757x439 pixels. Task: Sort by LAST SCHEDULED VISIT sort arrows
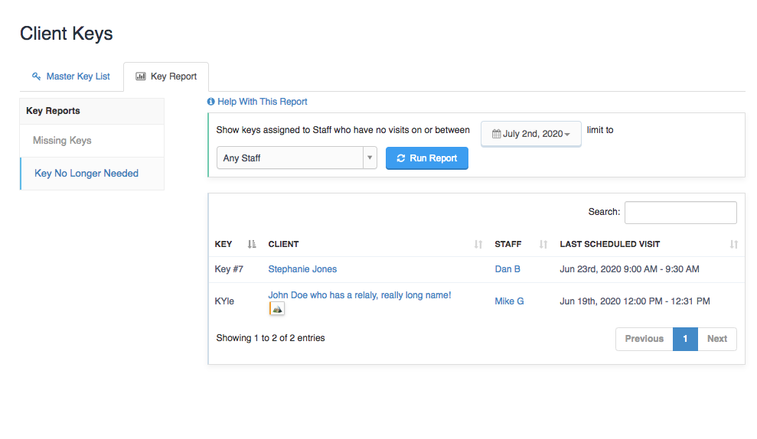coord(734,244)
